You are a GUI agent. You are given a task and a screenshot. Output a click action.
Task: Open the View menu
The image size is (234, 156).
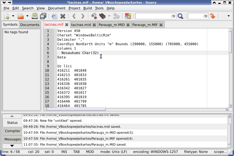[x=41, y=8]
